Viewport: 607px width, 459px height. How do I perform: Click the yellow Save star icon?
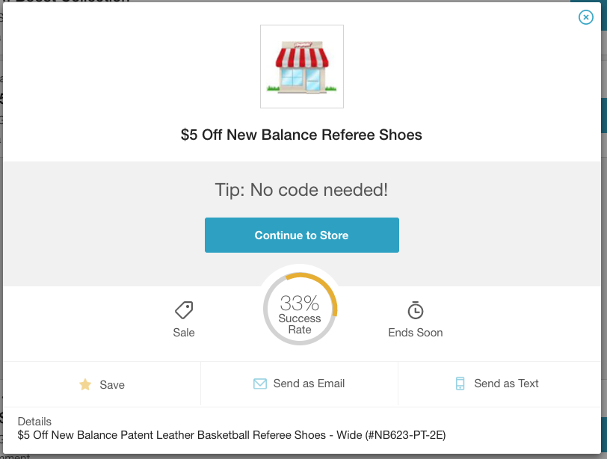[x=85, y=384]
